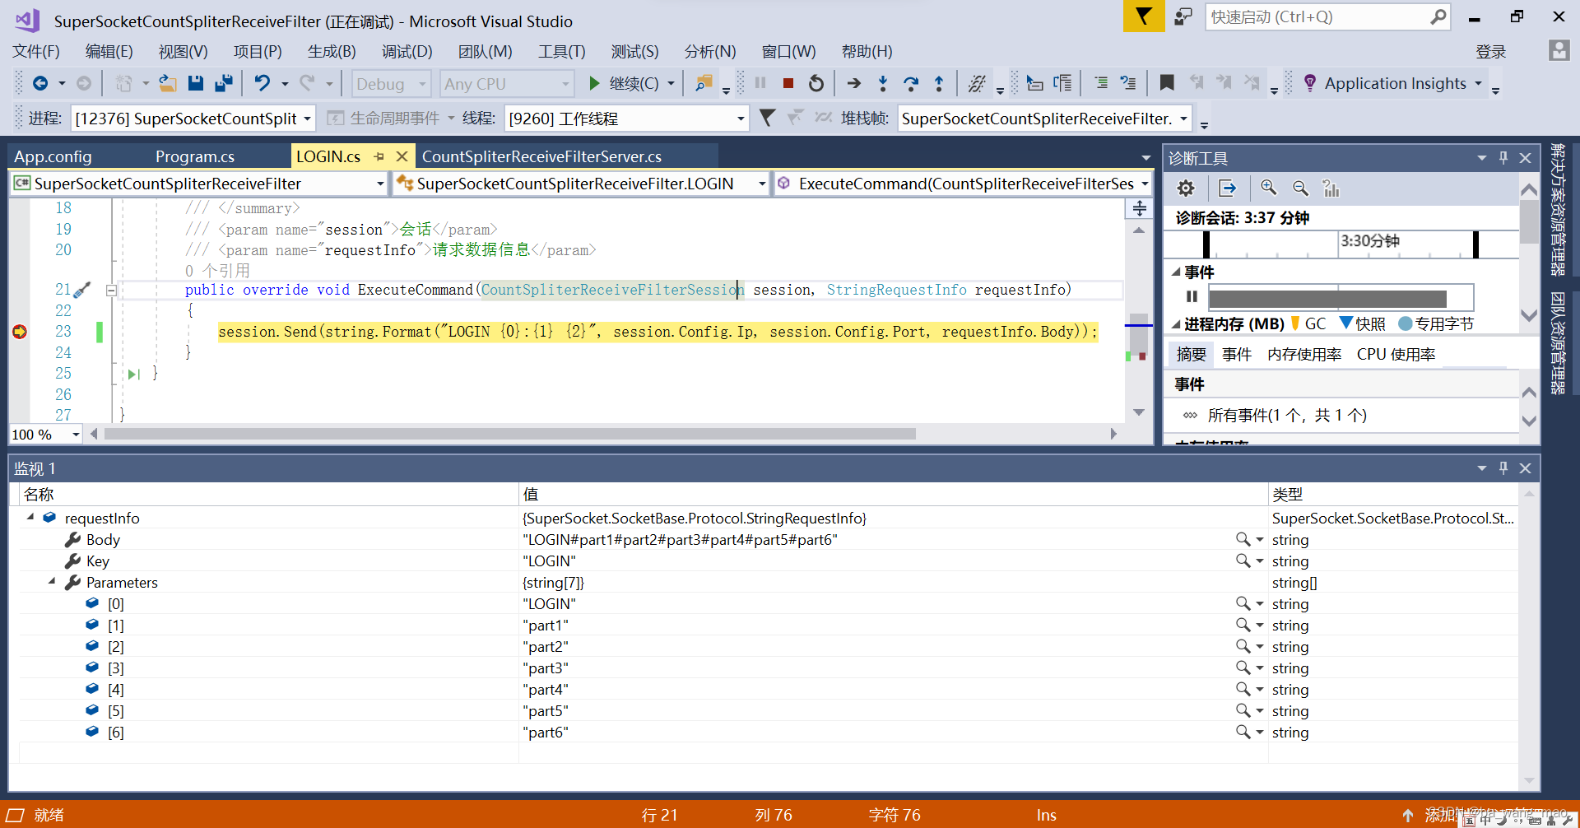The height and width of the screenshot is (828, 1580).
Task: Zoom in on the diagnostic timeline
Action: point(1269,188)
